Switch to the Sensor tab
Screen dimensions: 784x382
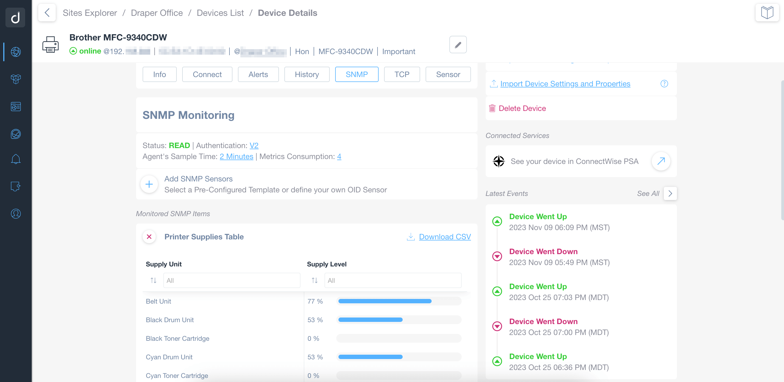click(448, 74)
